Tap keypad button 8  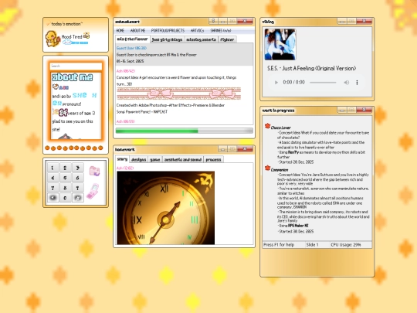point(65,188)
